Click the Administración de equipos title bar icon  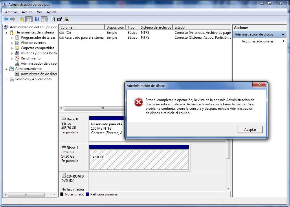pos(5,4)
